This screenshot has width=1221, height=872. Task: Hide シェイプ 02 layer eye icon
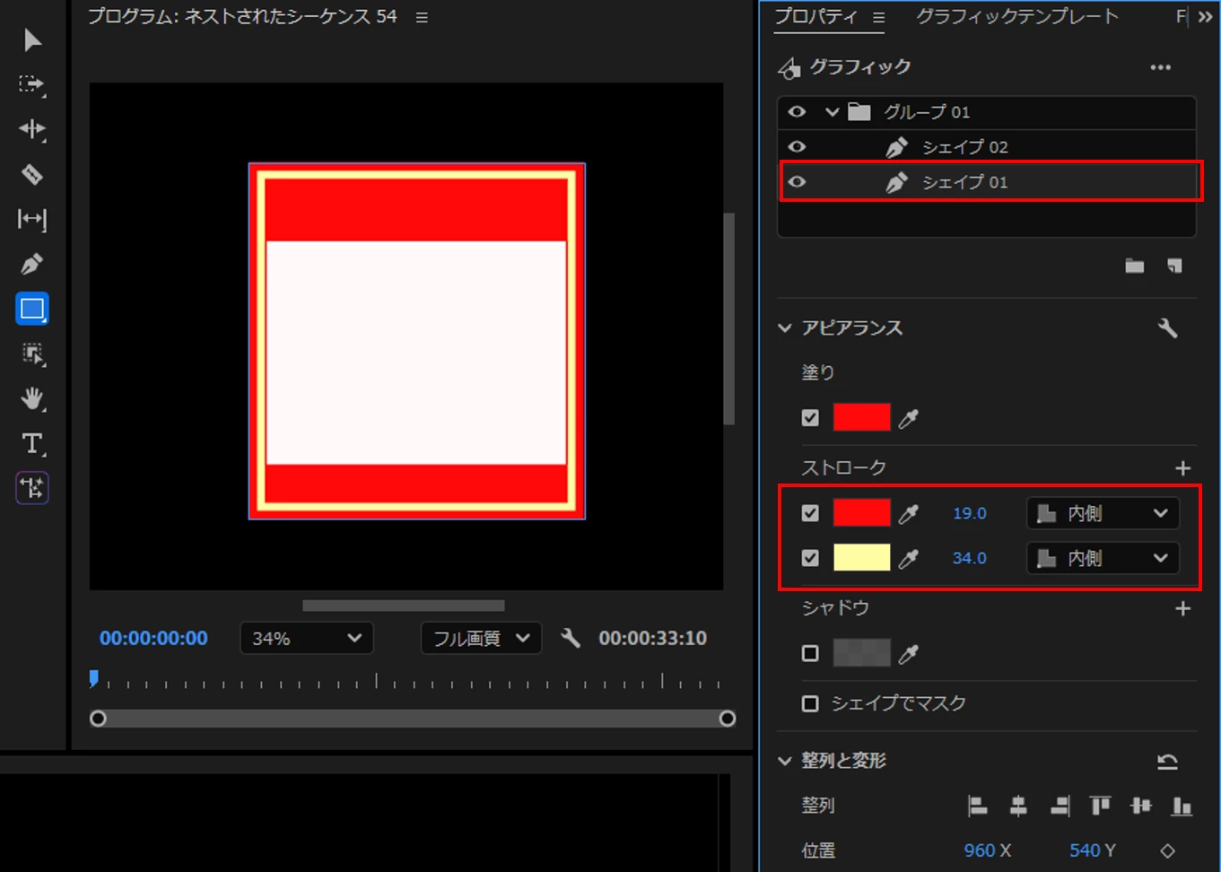[797, 147]
